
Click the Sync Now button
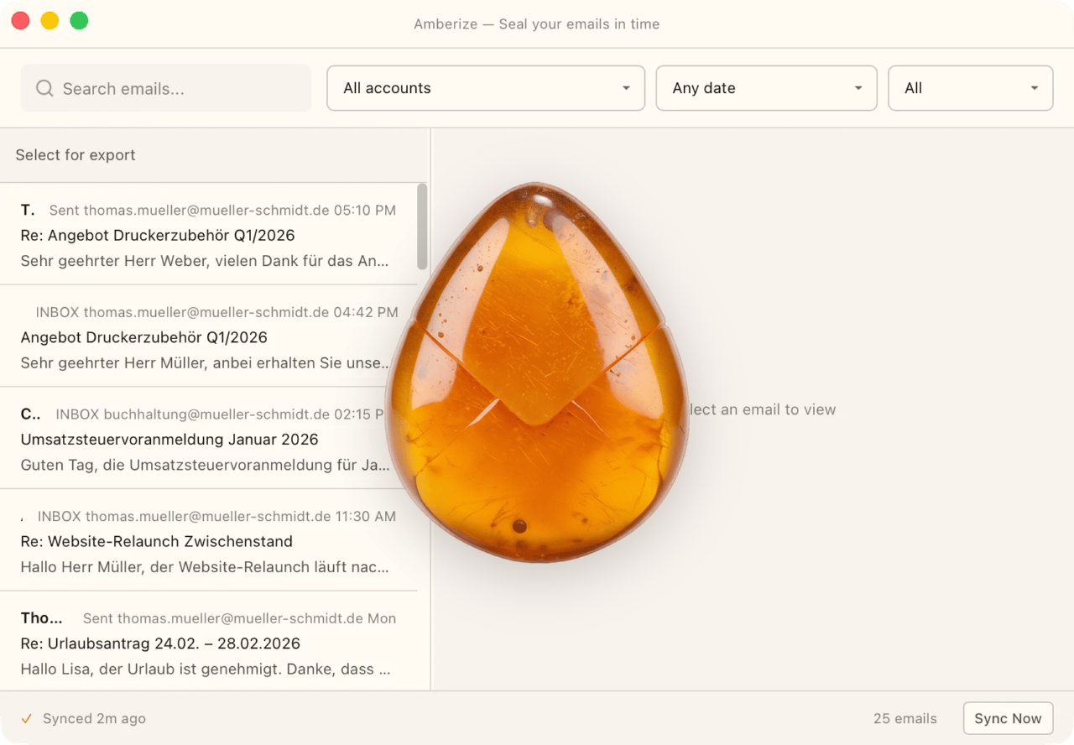tap(1008, 718)
